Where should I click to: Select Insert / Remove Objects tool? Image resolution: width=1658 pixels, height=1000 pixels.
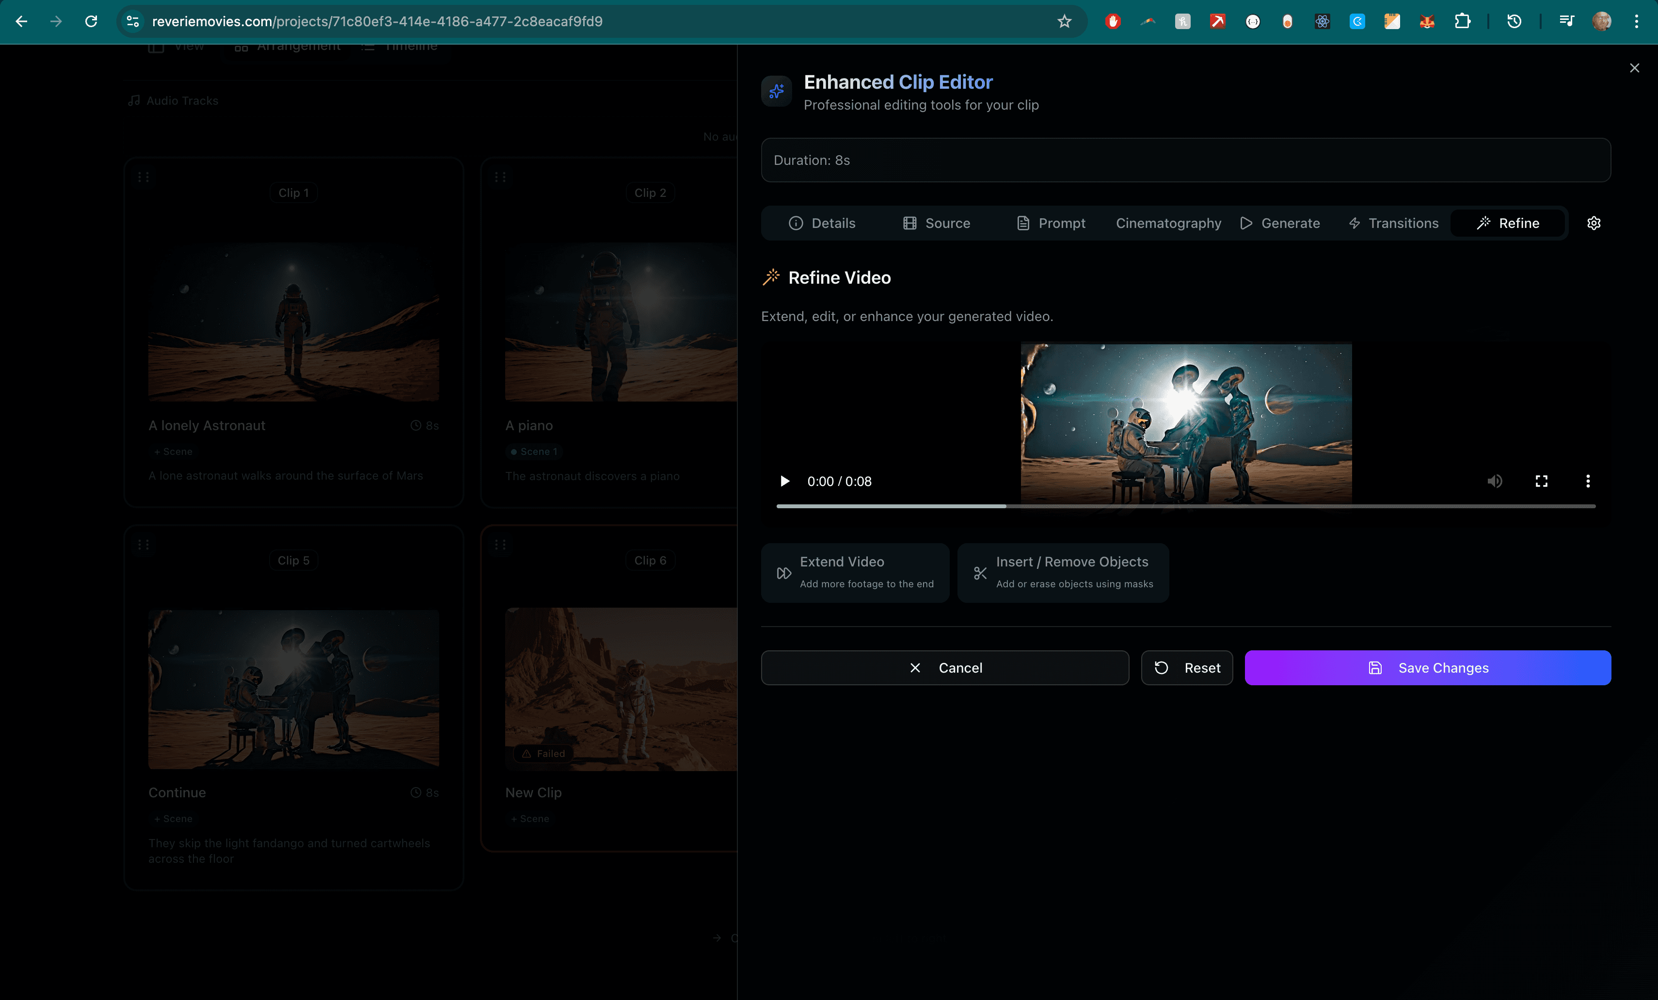pos(1063,573)
